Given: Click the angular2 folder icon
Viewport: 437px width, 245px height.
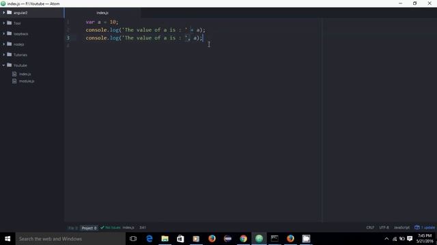Looking at the screenshot, I should tap(10, 12).
